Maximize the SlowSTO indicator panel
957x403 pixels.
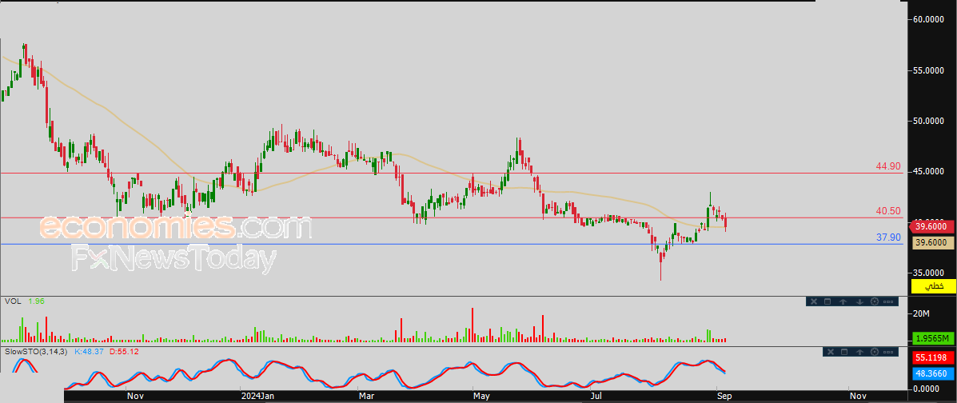845,352
